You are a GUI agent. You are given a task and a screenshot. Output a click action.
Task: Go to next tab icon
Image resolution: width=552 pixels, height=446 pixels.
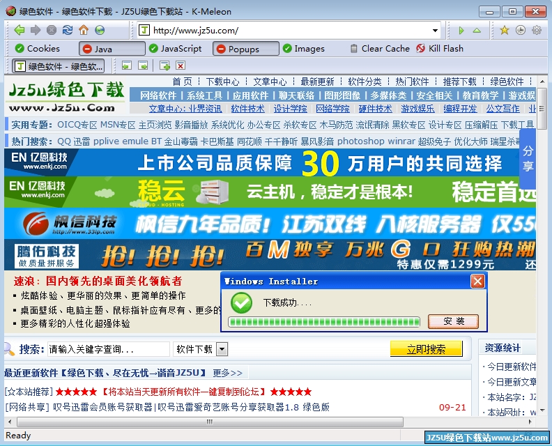[x=143, y=66]
